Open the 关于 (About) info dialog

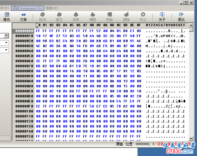pos(162,17)
